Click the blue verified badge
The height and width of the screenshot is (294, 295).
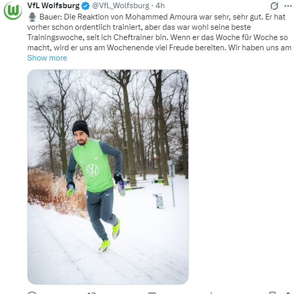[85, 6]
